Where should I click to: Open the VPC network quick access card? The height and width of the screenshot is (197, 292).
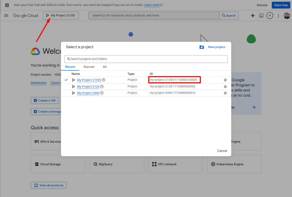coord(175,164)
